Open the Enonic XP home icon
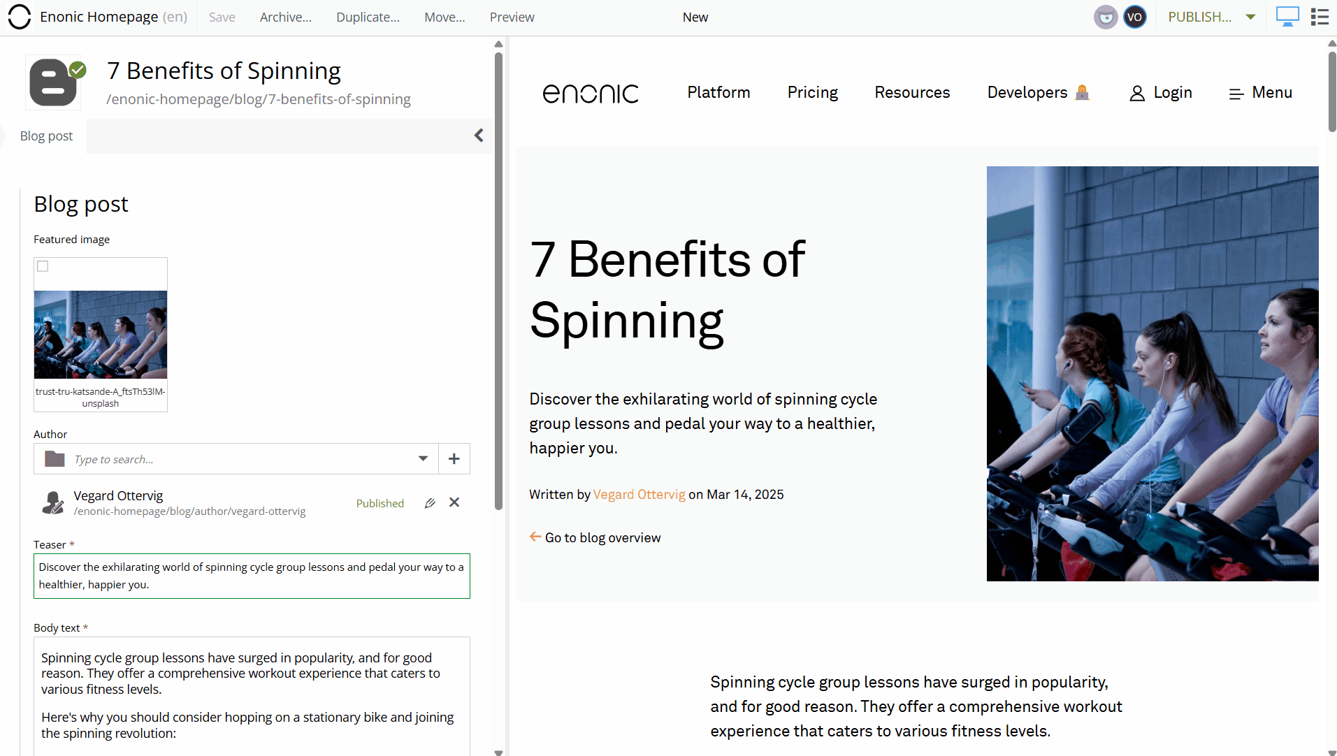This screenshot has width=1337, height=756. tap(19, 16)
